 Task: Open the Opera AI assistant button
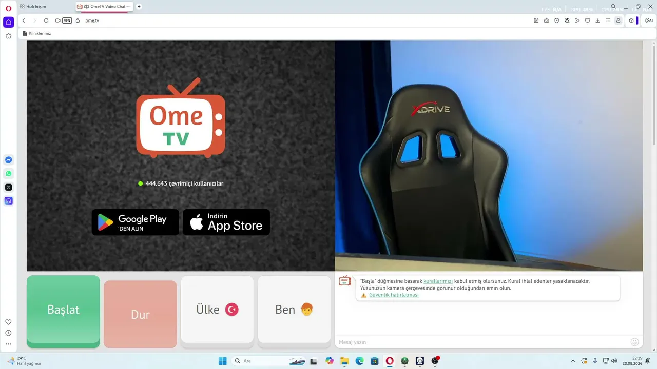click(x=649, y=20)
